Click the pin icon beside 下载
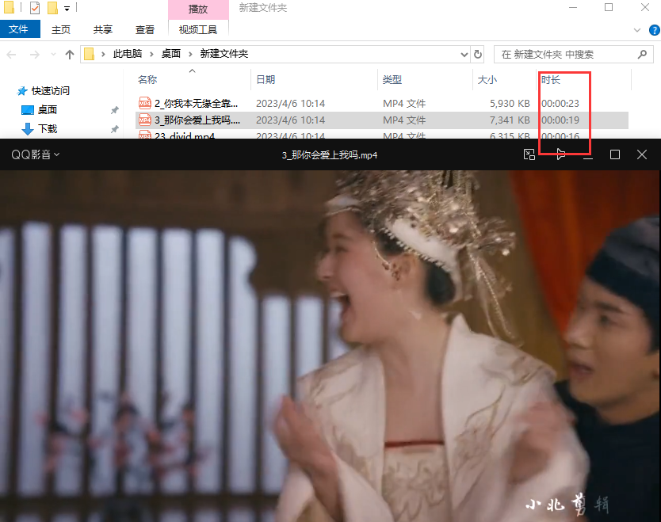 pyautogui.click(x=114, y=129)
